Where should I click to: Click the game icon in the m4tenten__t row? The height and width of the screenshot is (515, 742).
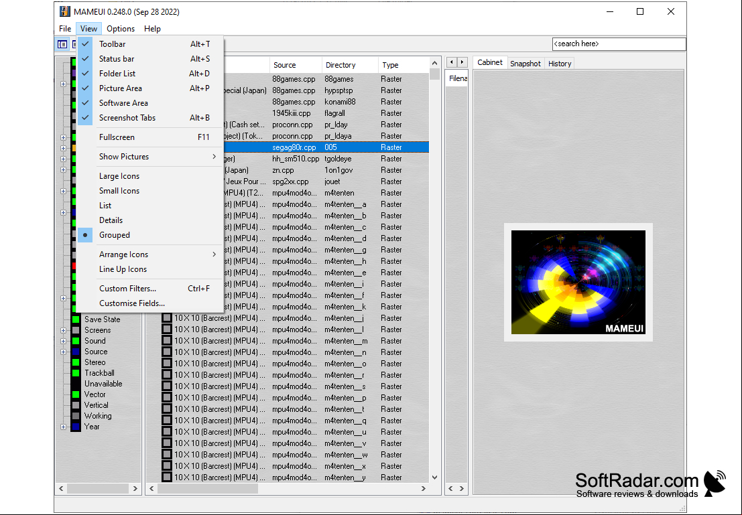click(x=167, y=409)
